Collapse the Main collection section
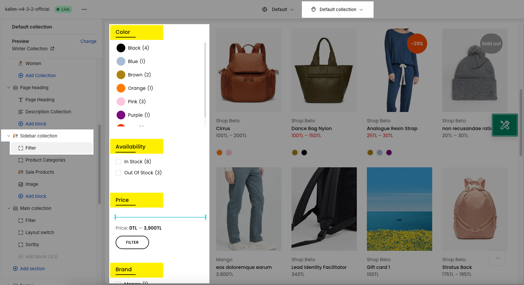Image resolution: width=524 pixels, height=285 pixels. point(9,208)
